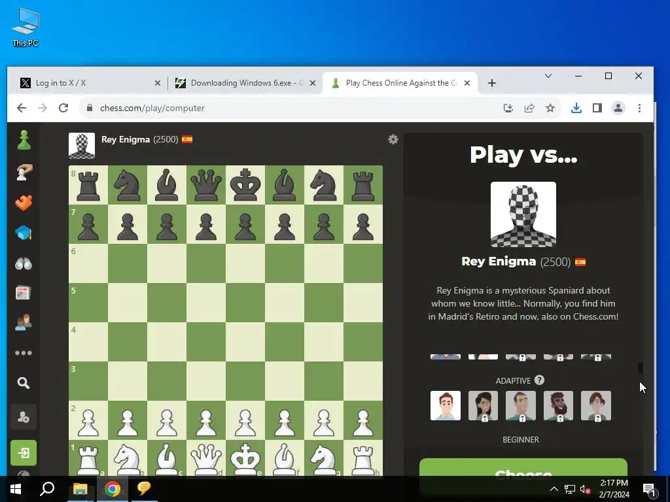Open Chrome three-dot menu

tap(639, 108)
